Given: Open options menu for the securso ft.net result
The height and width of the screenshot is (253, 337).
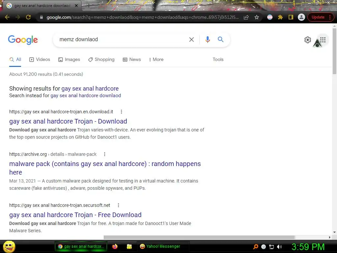Looking at the screenshot, I should coord(118,205).
